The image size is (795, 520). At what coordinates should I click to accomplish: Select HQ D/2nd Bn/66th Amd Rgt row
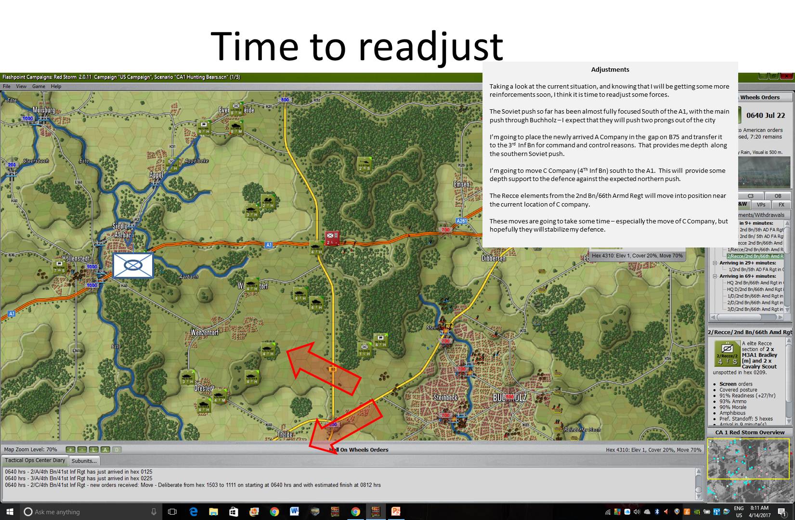(x=756, y=289)
